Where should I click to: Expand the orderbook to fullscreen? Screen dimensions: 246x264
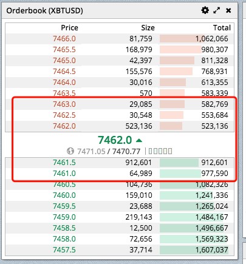point(217,10)
